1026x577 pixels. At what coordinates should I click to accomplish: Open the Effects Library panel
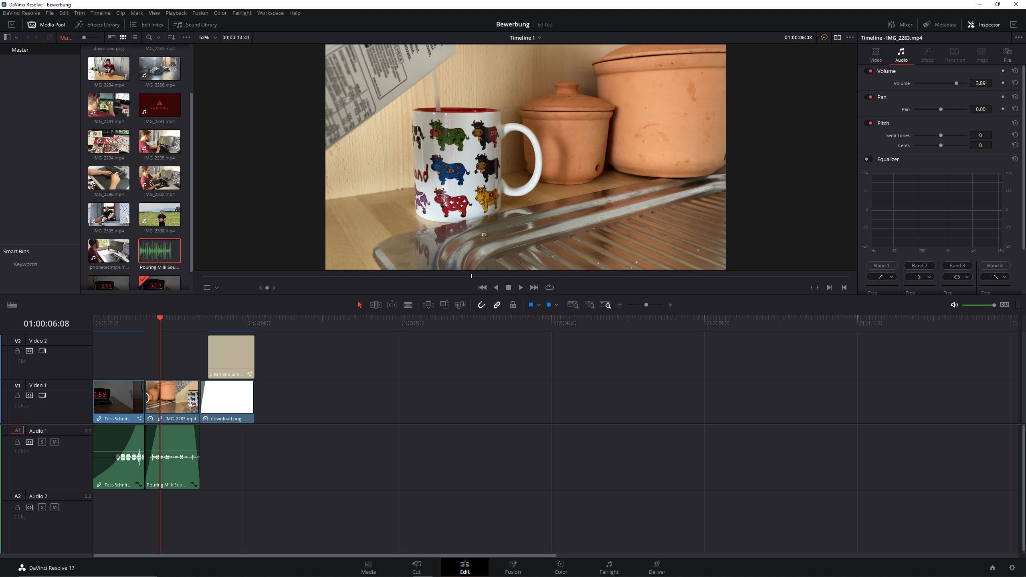[x=97, y=24]
